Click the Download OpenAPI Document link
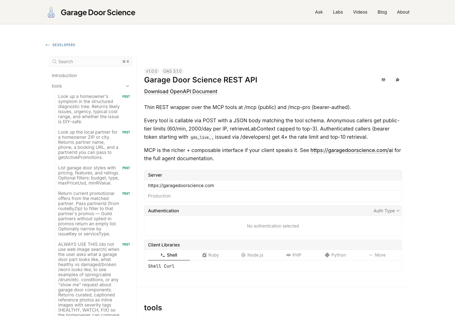 tap(180, 91)
